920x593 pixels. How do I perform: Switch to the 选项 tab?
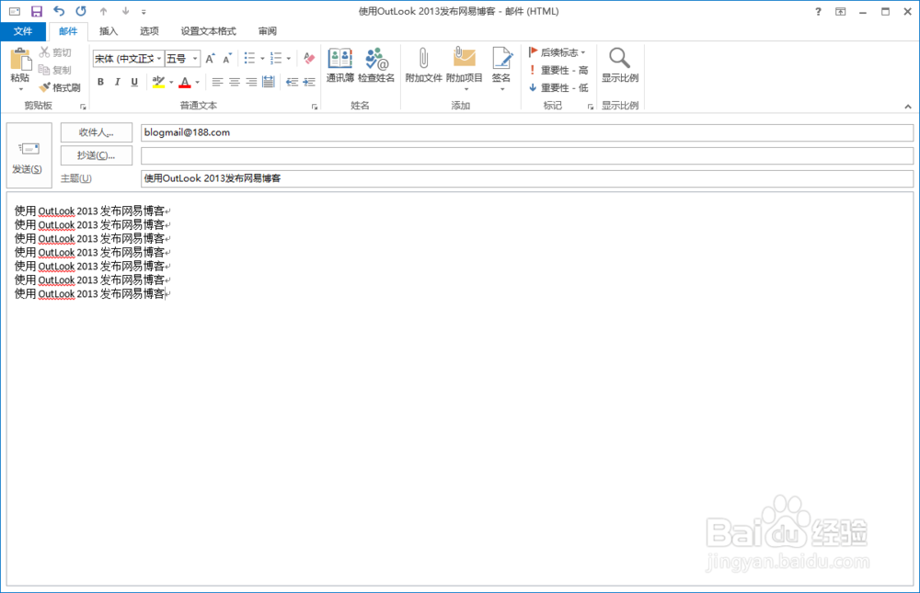(149, 31)
